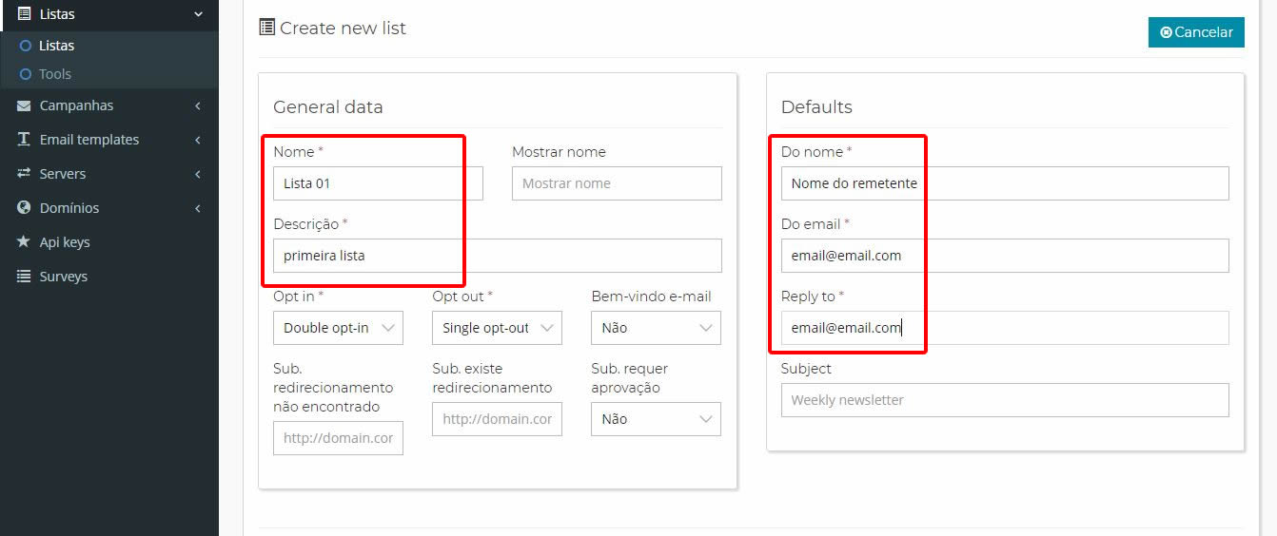Open the Opt out dropdown
1277x536 pixels.
click(x=497, y=328)
